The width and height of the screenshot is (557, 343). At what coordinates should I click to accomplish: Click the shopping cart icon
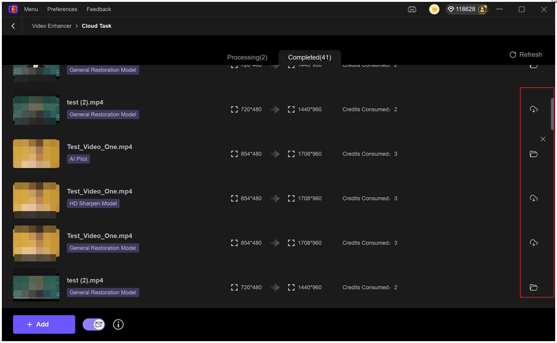click(x=434, y=10)
